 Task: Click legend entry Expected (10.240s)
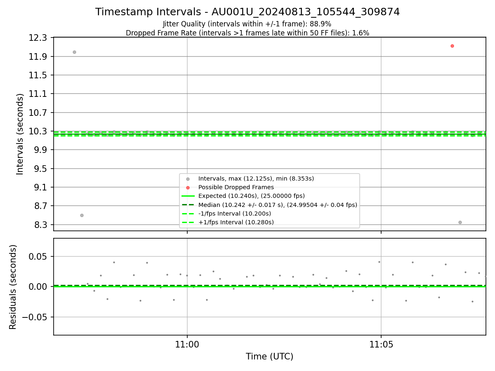pos(252,196)
